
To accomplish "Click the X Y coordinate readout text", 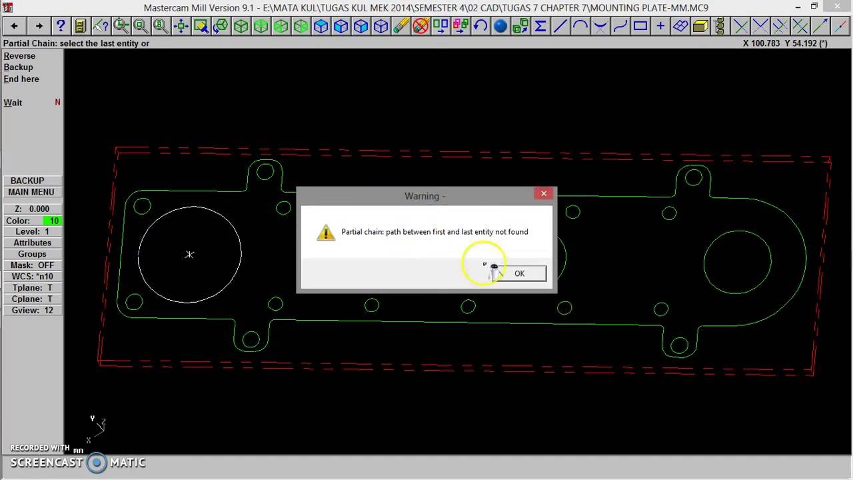I will coord(785,43).
